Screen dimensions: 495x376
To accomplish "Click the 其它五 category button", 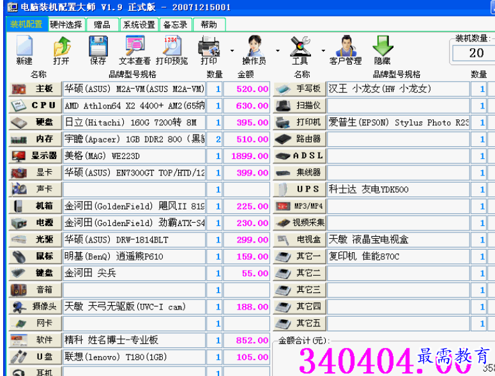I will (300, 323).
